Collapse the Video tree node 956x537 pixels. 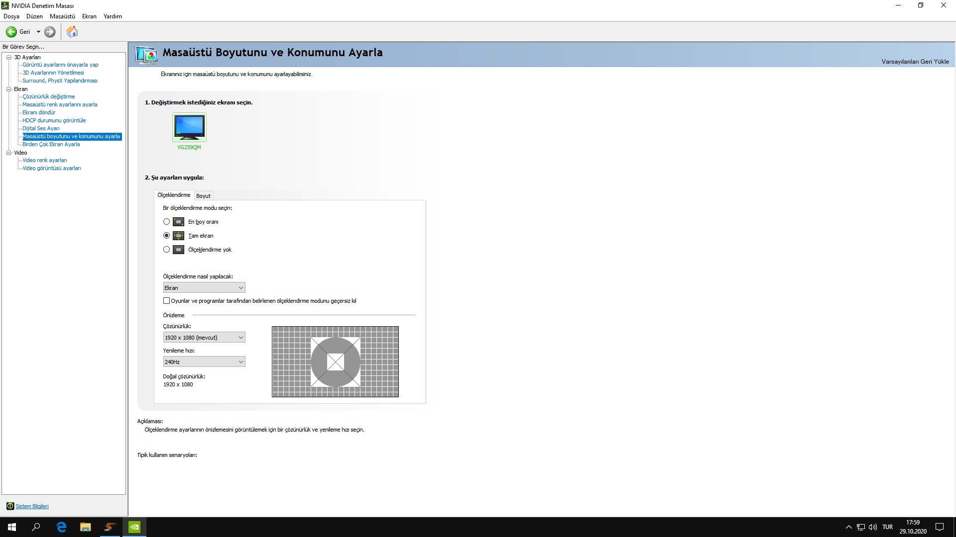pyautogui.click(x=8, y=153)
